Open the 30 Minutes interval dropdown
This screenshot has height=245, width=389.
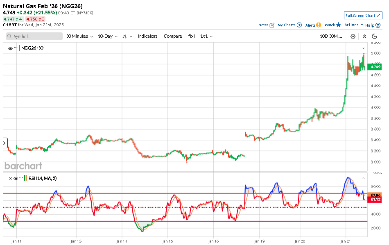click(x=79, y=36)
